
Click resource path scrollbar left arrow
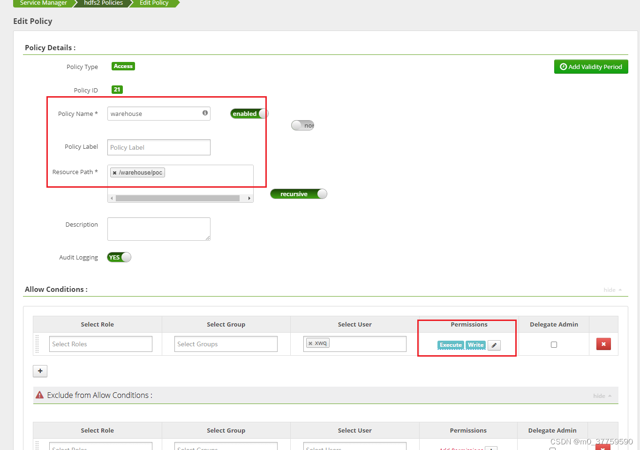112,198
